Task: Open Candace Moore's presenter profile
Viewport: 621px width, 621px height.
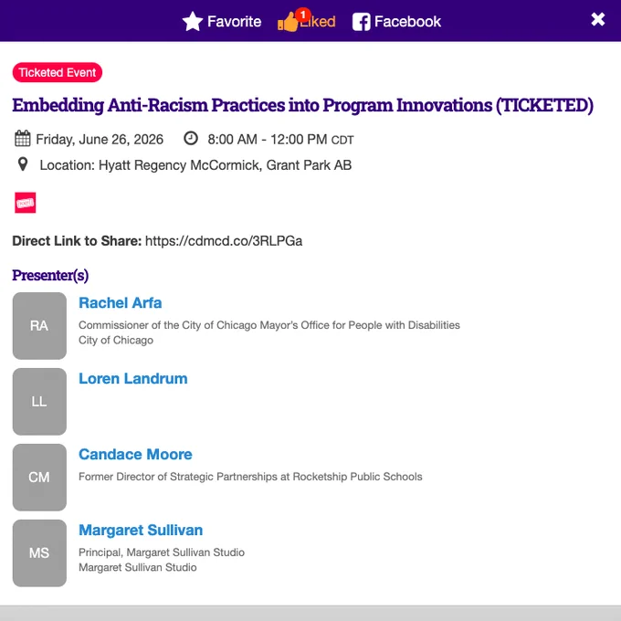Action: tap(135, 454)
